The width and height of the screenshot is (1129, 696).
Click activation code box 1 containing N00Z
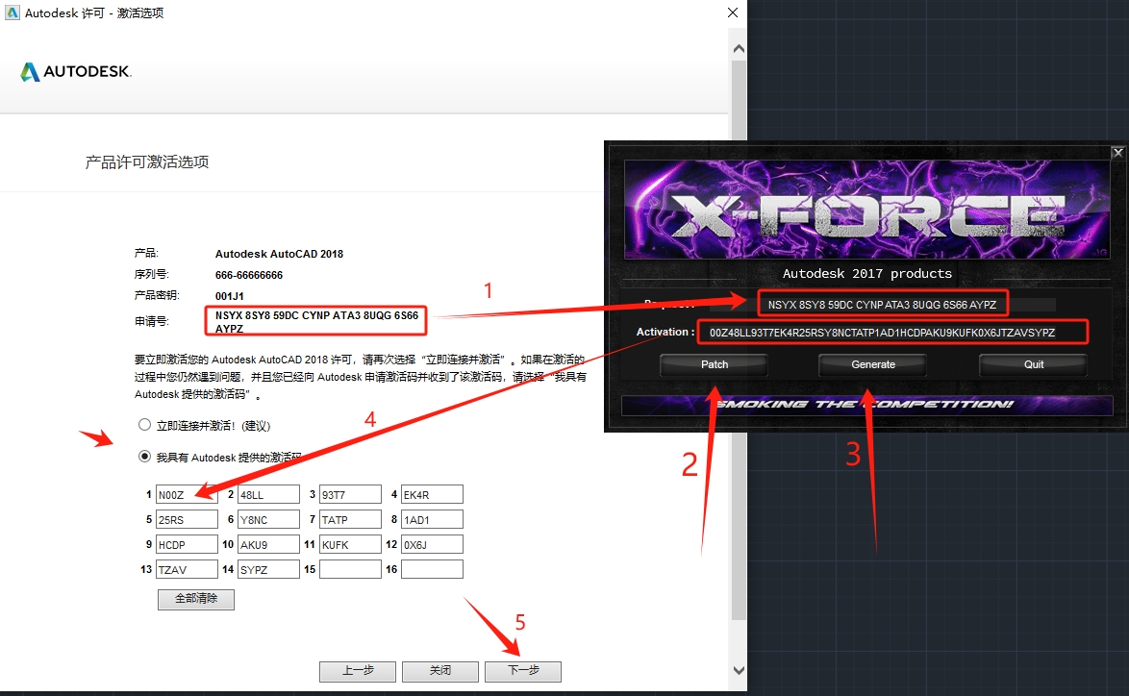point(187,493)
